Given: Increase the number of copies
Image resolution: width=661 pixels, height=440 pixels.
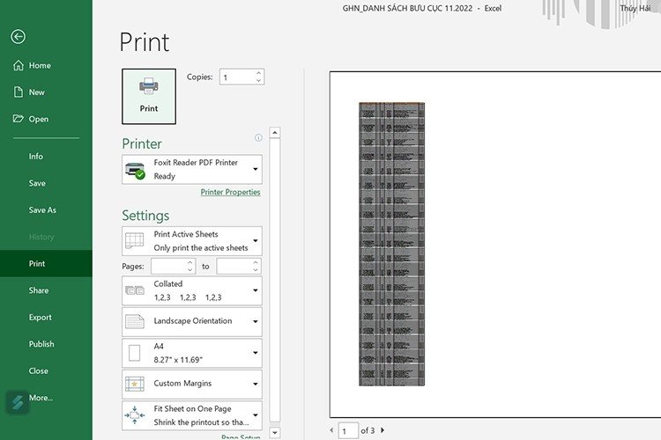Looking at the screenshot, I should (258, 73).
